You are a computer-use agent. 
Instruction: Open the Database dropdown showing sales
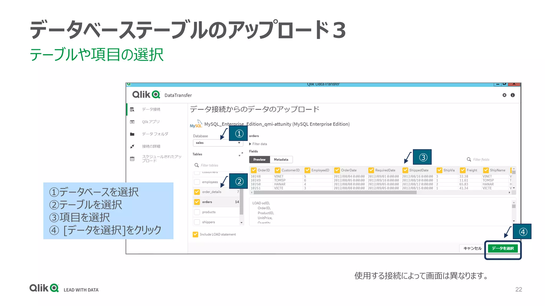point(218,143)
